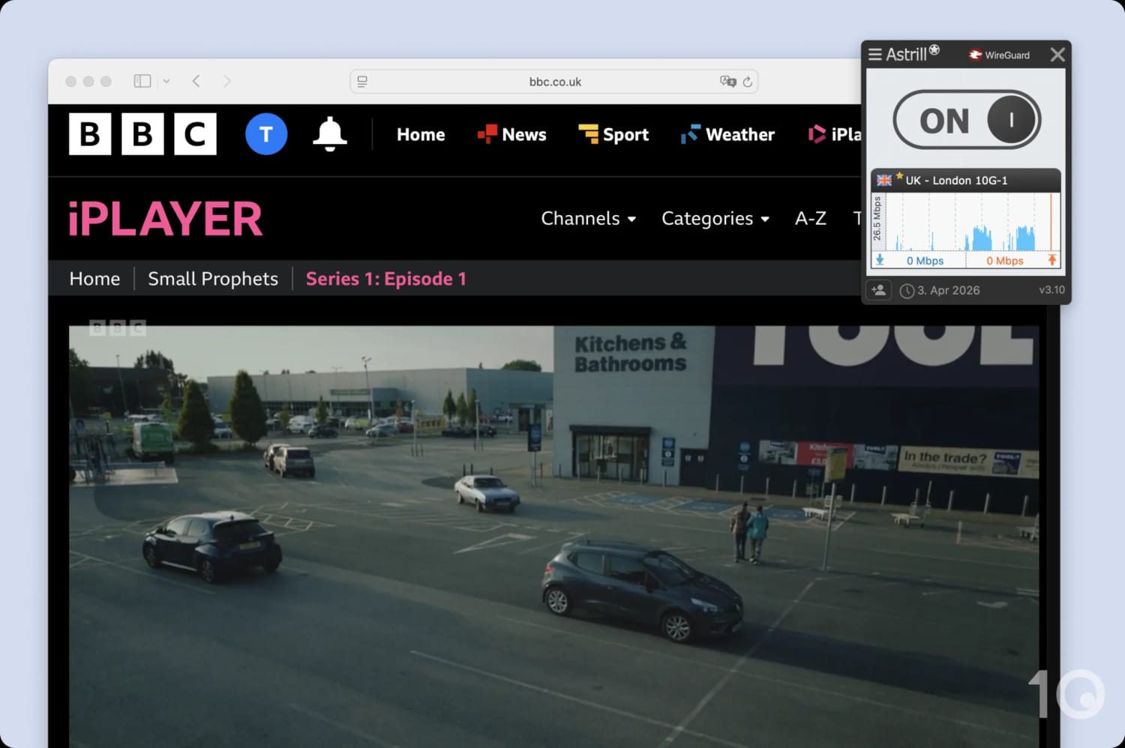This screenshot has width=1125, height=748.
Task: Click the star to unfavorite London 10G-1 server
Action: 898,175
